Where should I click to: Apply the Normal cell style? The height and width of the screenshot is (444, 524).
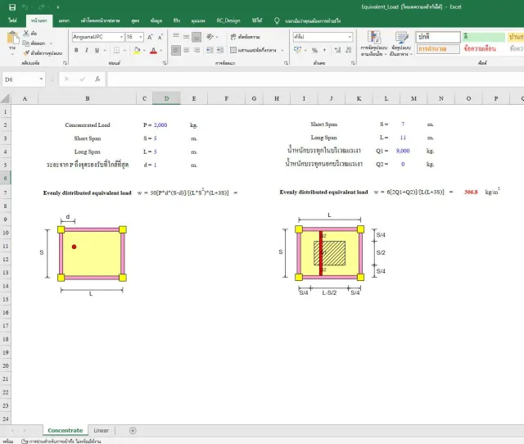(438, 37)
